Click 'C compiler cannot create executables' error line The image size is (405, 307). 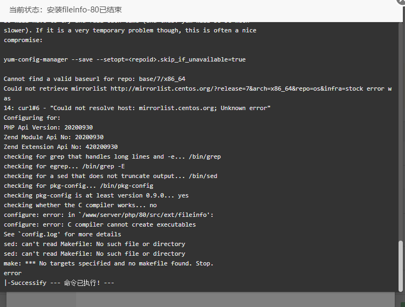tap(100, 224)
